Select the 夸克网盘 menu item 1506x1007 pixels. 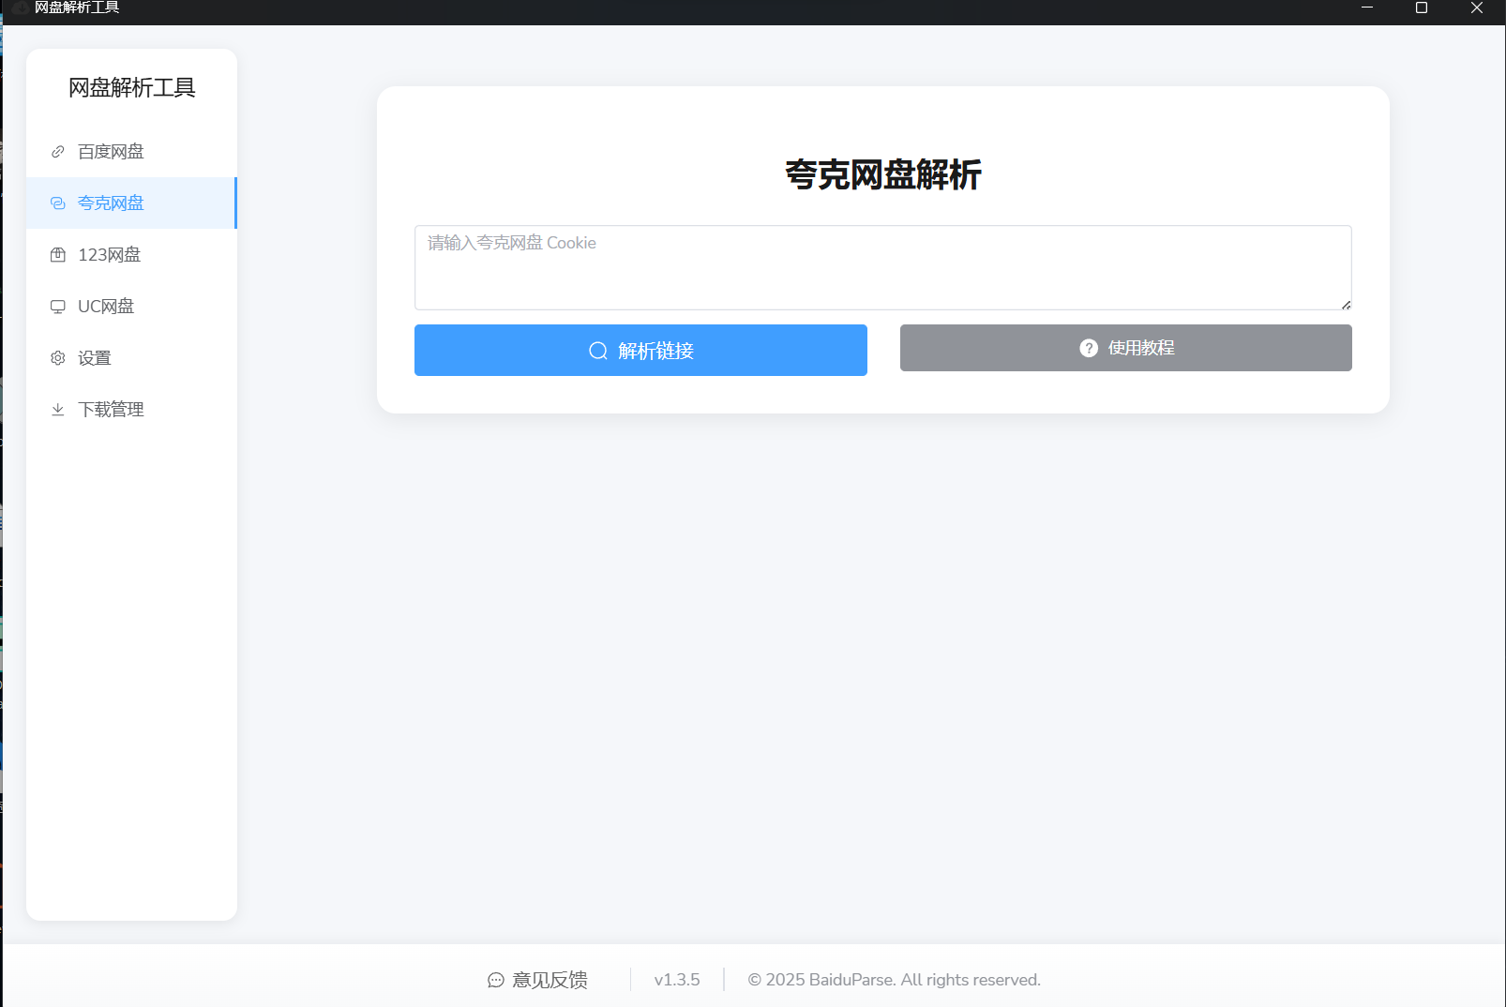112,203
